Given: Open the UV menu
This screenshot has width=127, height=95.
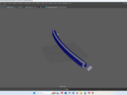Looking at the screenshot, I should tap(47, 3).
